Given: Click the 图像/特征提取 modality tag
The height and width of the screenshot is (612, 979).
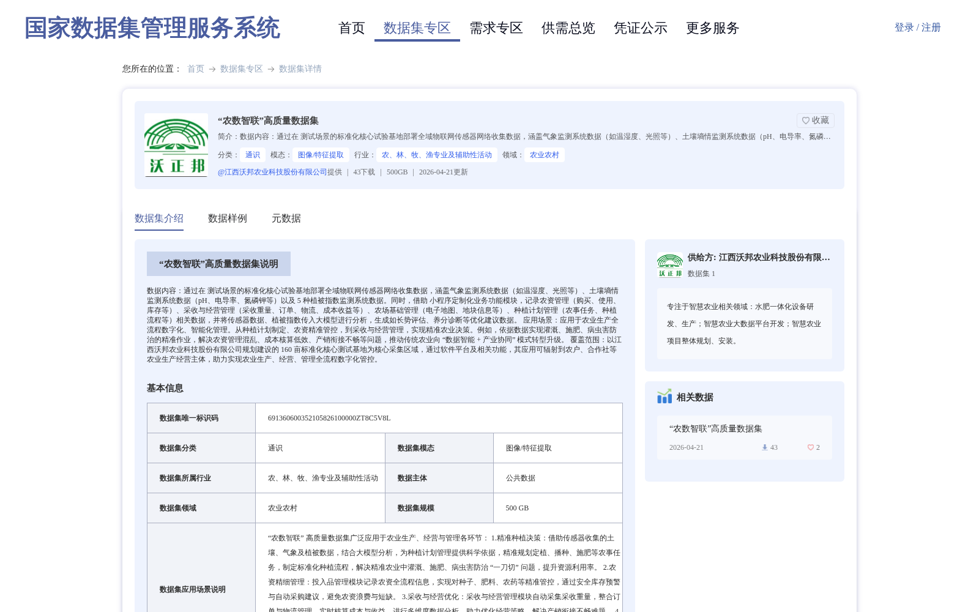Looking at the screenshot, I should click(x=321, y=155).
